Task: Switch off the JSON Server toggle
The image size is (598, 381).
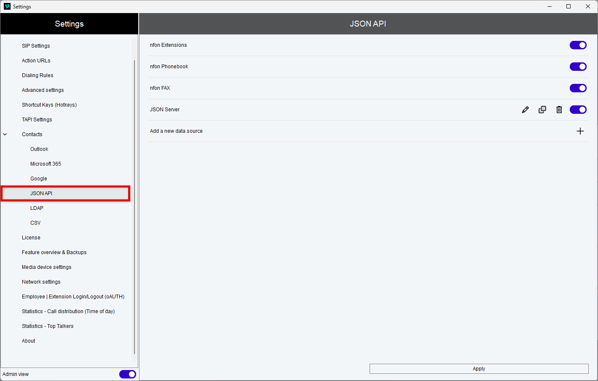Action: coord(578,110)
